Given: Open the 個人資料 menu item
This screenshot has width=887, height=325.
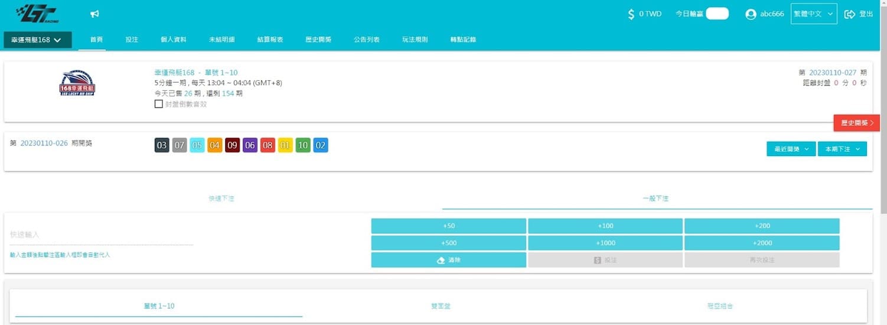Looking at the screenshot, I should click(x=173, y=40).
